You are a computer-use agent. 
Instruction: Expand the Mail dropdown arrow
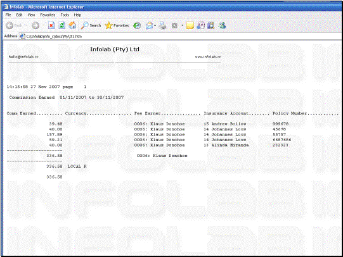(x=155, y=25)
